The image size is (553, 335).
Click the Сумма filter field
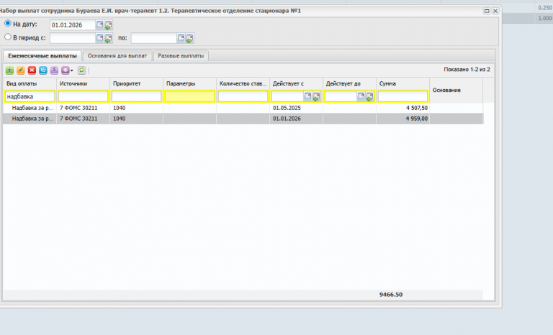[403, 96]
